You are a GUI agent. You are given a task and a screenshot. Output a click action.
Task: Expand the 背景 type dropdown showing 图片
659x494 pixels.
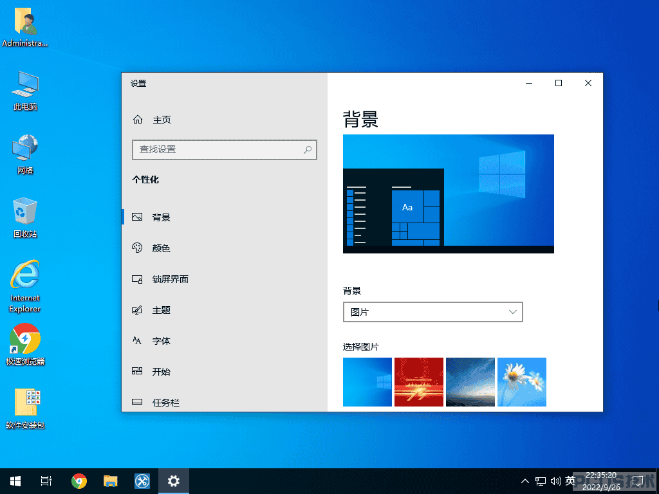pos(433,312)
